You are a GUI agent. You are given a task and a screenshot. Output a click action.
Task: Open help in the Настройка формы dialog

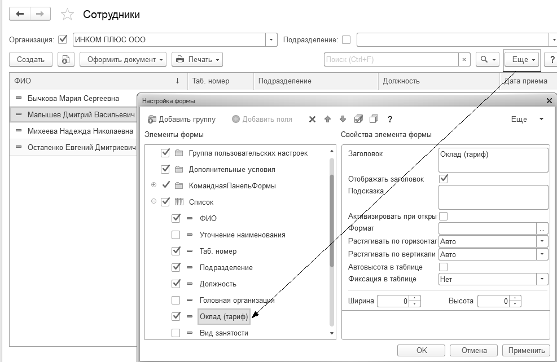(x=390, y=119)
